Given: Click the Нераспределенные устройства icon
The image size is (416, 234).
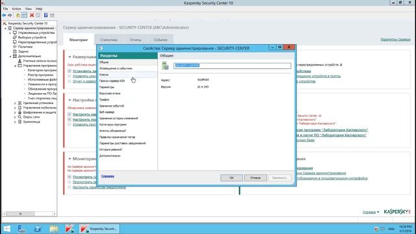Looking at the screenshot, I should 15,42.
